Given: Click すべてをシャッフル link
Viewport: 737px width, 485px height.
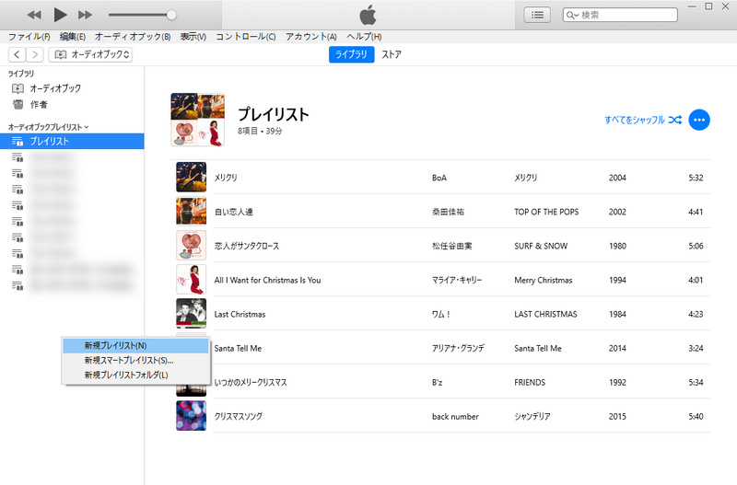Looking at the screenshot, I should click(x=635, y=120).
